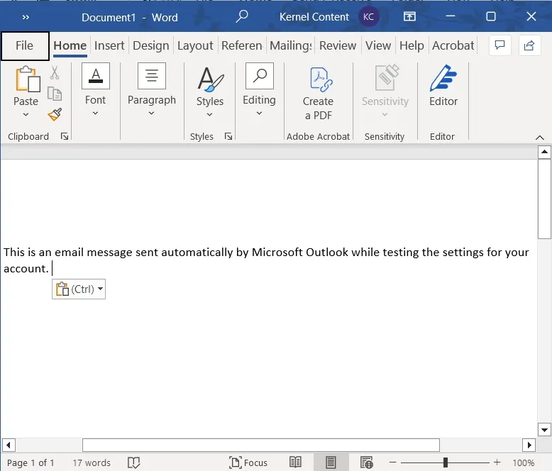Open the Clipboard dialog launcher

click(x=65, y=137)
